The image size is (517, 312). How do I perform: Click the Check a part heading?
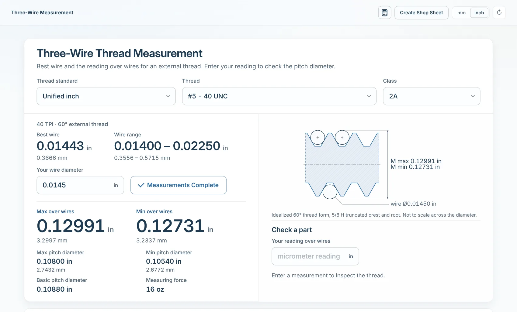pyautogui.click(x=292, y=230)
